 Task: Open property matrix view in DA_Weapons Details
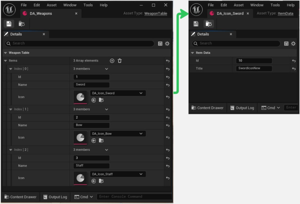(160, 43)
